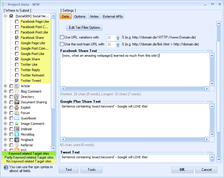Check the Twitter Retweet checkbox

17,75
